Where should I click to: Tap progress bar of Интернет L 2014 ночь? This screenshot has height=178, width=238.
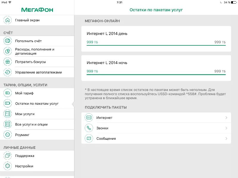click(156, 74)
